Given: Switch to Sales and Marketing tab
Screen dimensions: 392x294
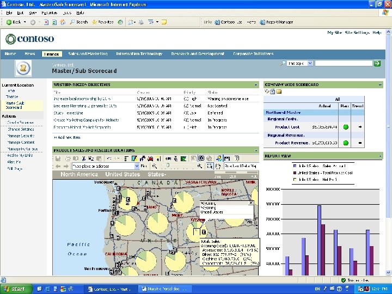Looking at the screenshot, I should pos(89,54).
